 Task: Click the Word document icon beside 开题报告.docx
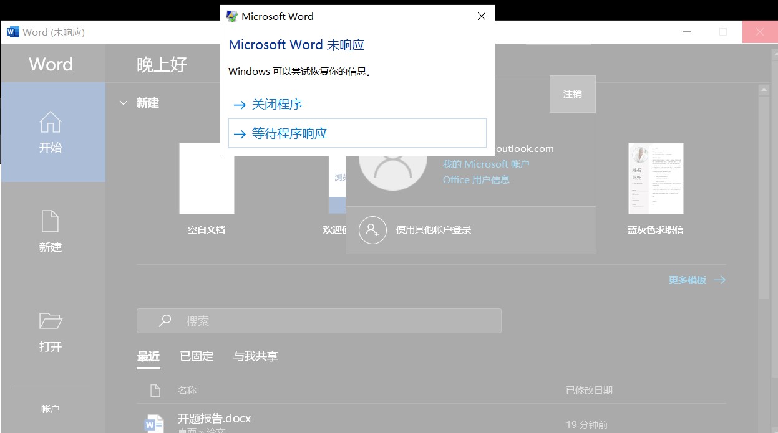pos(154,424)
